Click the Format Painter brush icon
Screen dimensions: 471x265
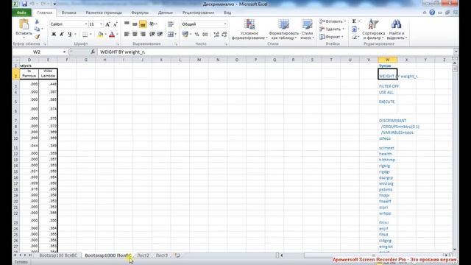(37, 37)
